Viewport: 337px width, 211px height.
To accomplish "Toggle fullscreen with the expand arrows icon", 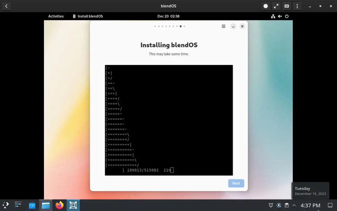I will 276,6.
